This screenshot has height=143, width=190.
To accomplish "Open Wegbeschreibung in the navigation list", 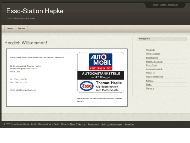I will click(x=154, y=77).
